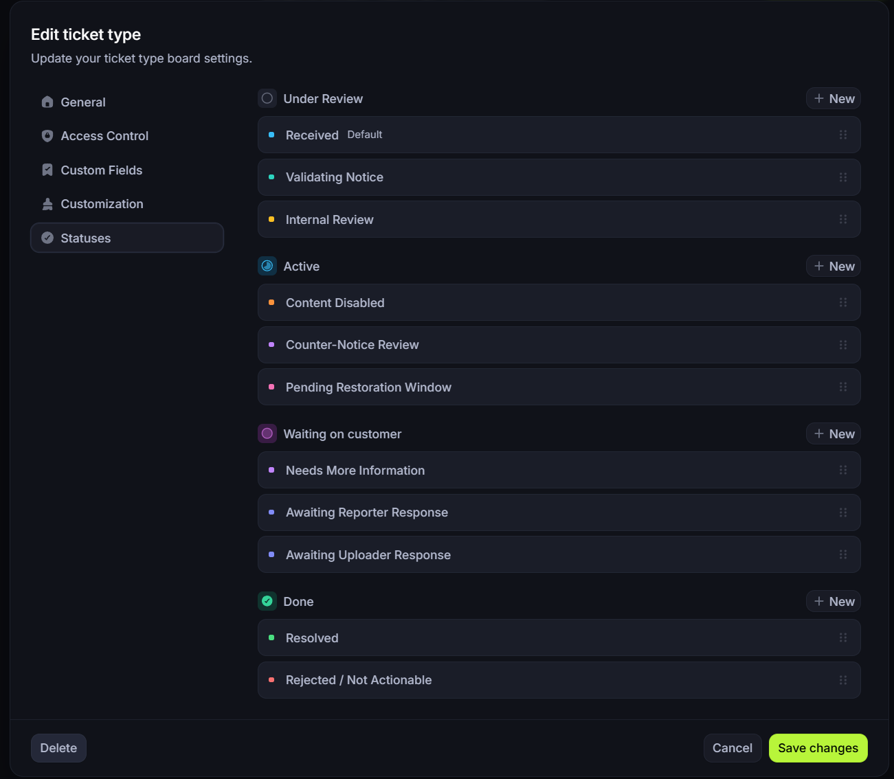The width and height of the screenshot is (894, 779).
Task: Click drag handle on Internal Review row
Action: [x=843, y=219]
